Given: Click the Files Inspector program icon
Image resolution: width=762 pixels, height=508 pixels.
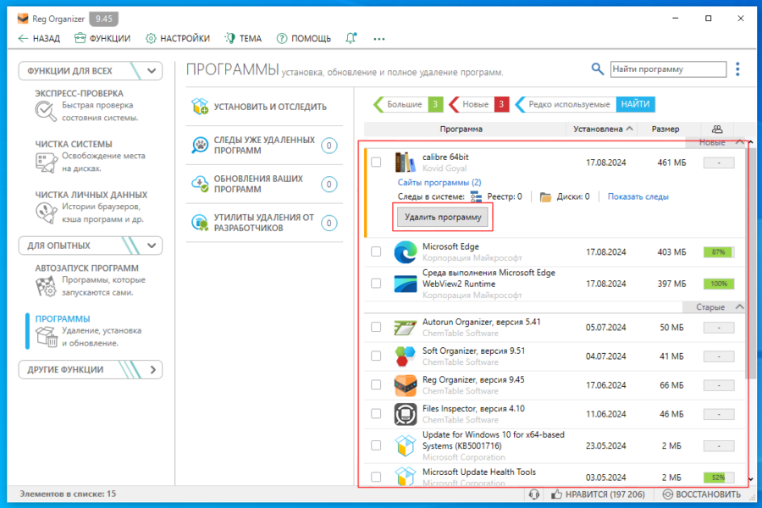Looking at the screenshot, I should (406, 414).
